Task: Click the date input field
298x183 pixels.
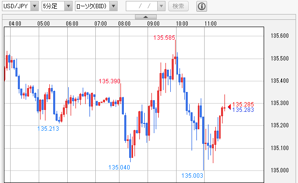Action: pos(142,6)
